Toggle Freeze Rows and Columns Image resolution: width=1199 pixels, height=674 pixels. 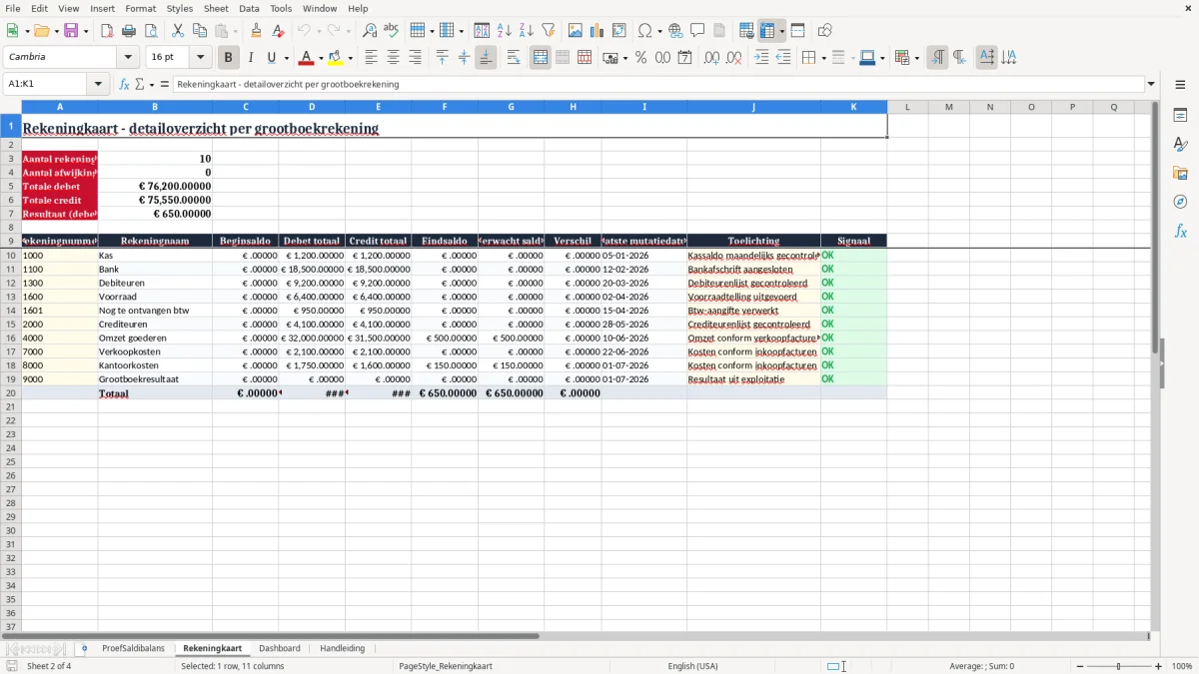pos(767,31)
